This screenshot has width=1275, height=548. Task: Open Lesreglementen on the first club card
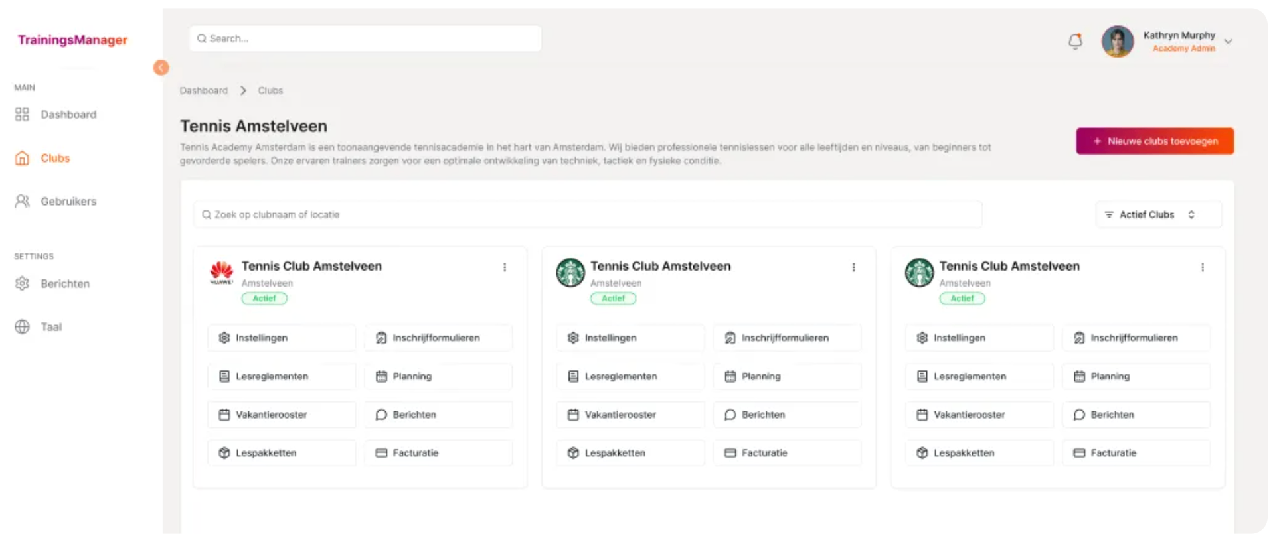click(282, 376)
